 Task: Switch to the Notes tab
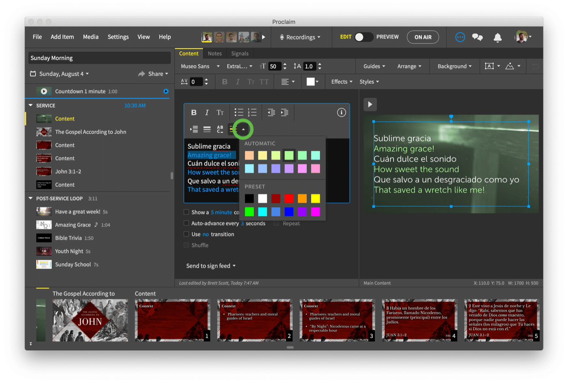click(x=215, y=53)
